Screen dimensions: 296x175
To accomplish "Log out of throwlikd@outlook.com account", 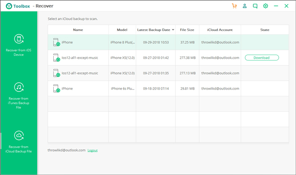I will [93, 150].
